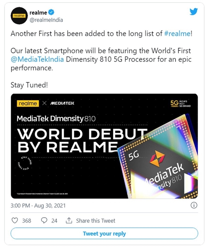Click the Tweet your reply button

[x=104, y=234]
